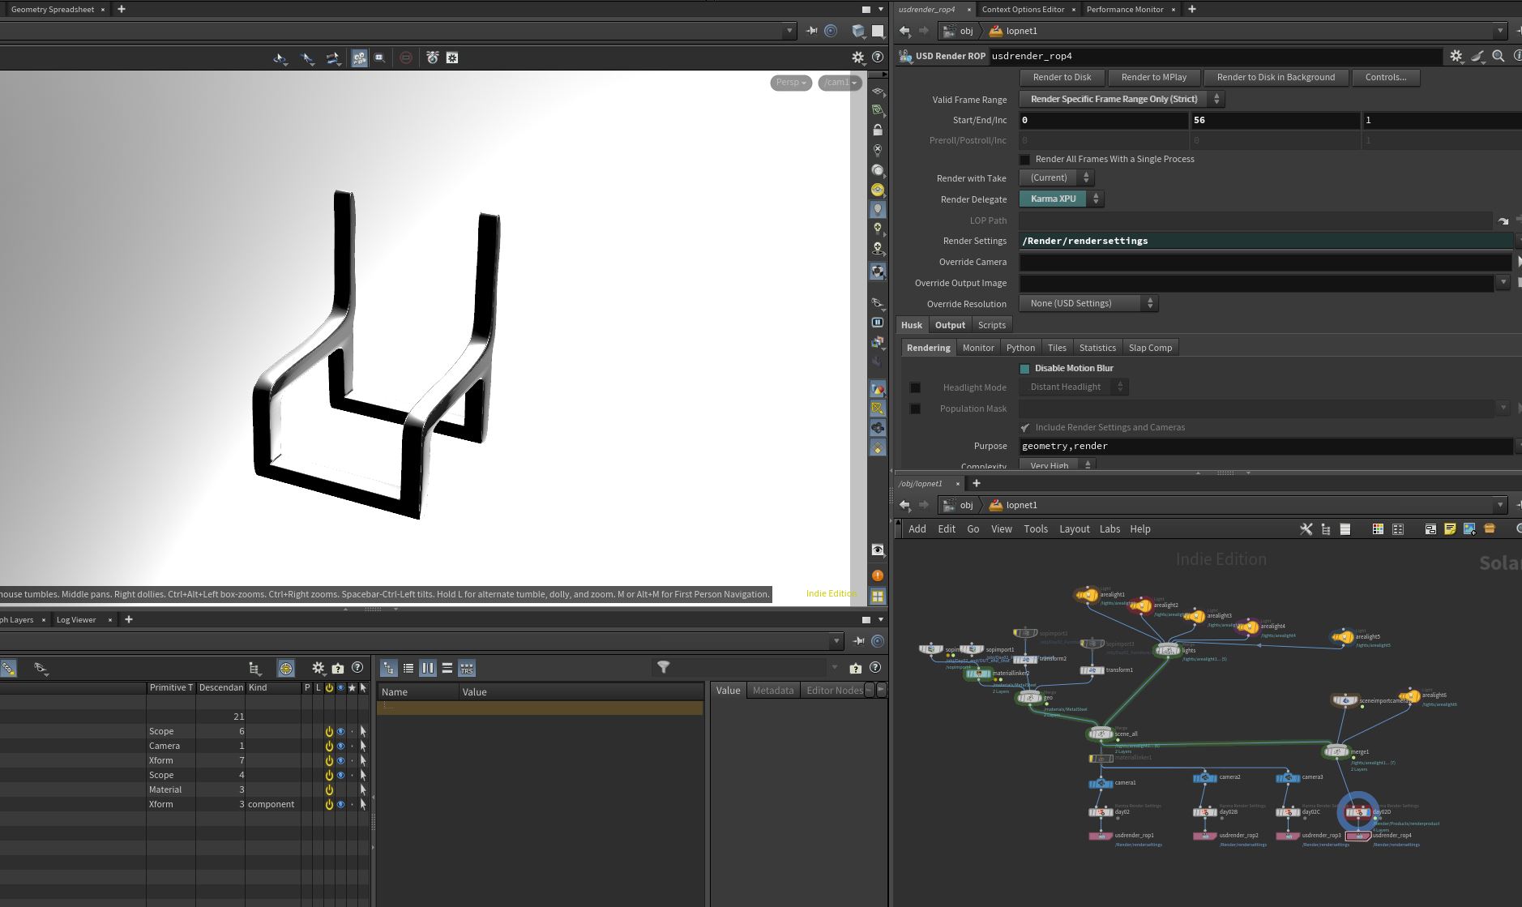Screen dimensions: 1522x907
Task: Open Render with Take dropdown
Action: pyautogui.click(x=1057, y=178)
